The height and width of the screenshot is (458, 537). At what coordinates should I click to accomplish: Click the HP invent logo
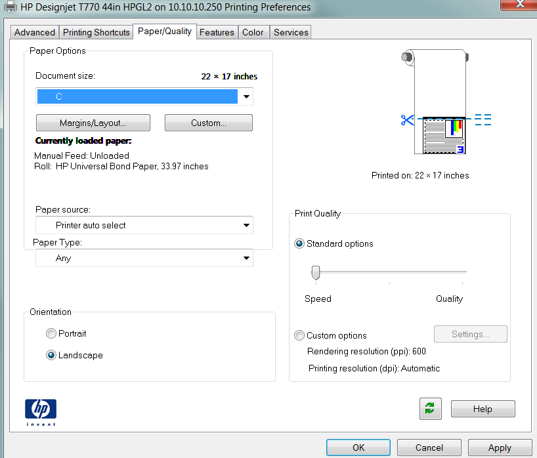(41, 412)
